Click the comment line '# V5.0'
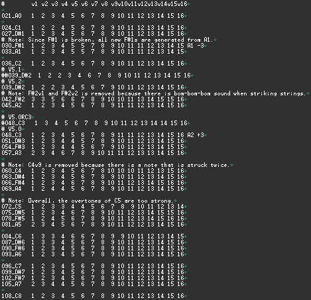311x300 pixels. point(11,129)
